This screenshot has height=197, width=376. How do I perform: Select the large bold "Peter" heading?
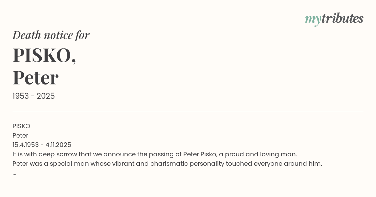click(35, 78)
